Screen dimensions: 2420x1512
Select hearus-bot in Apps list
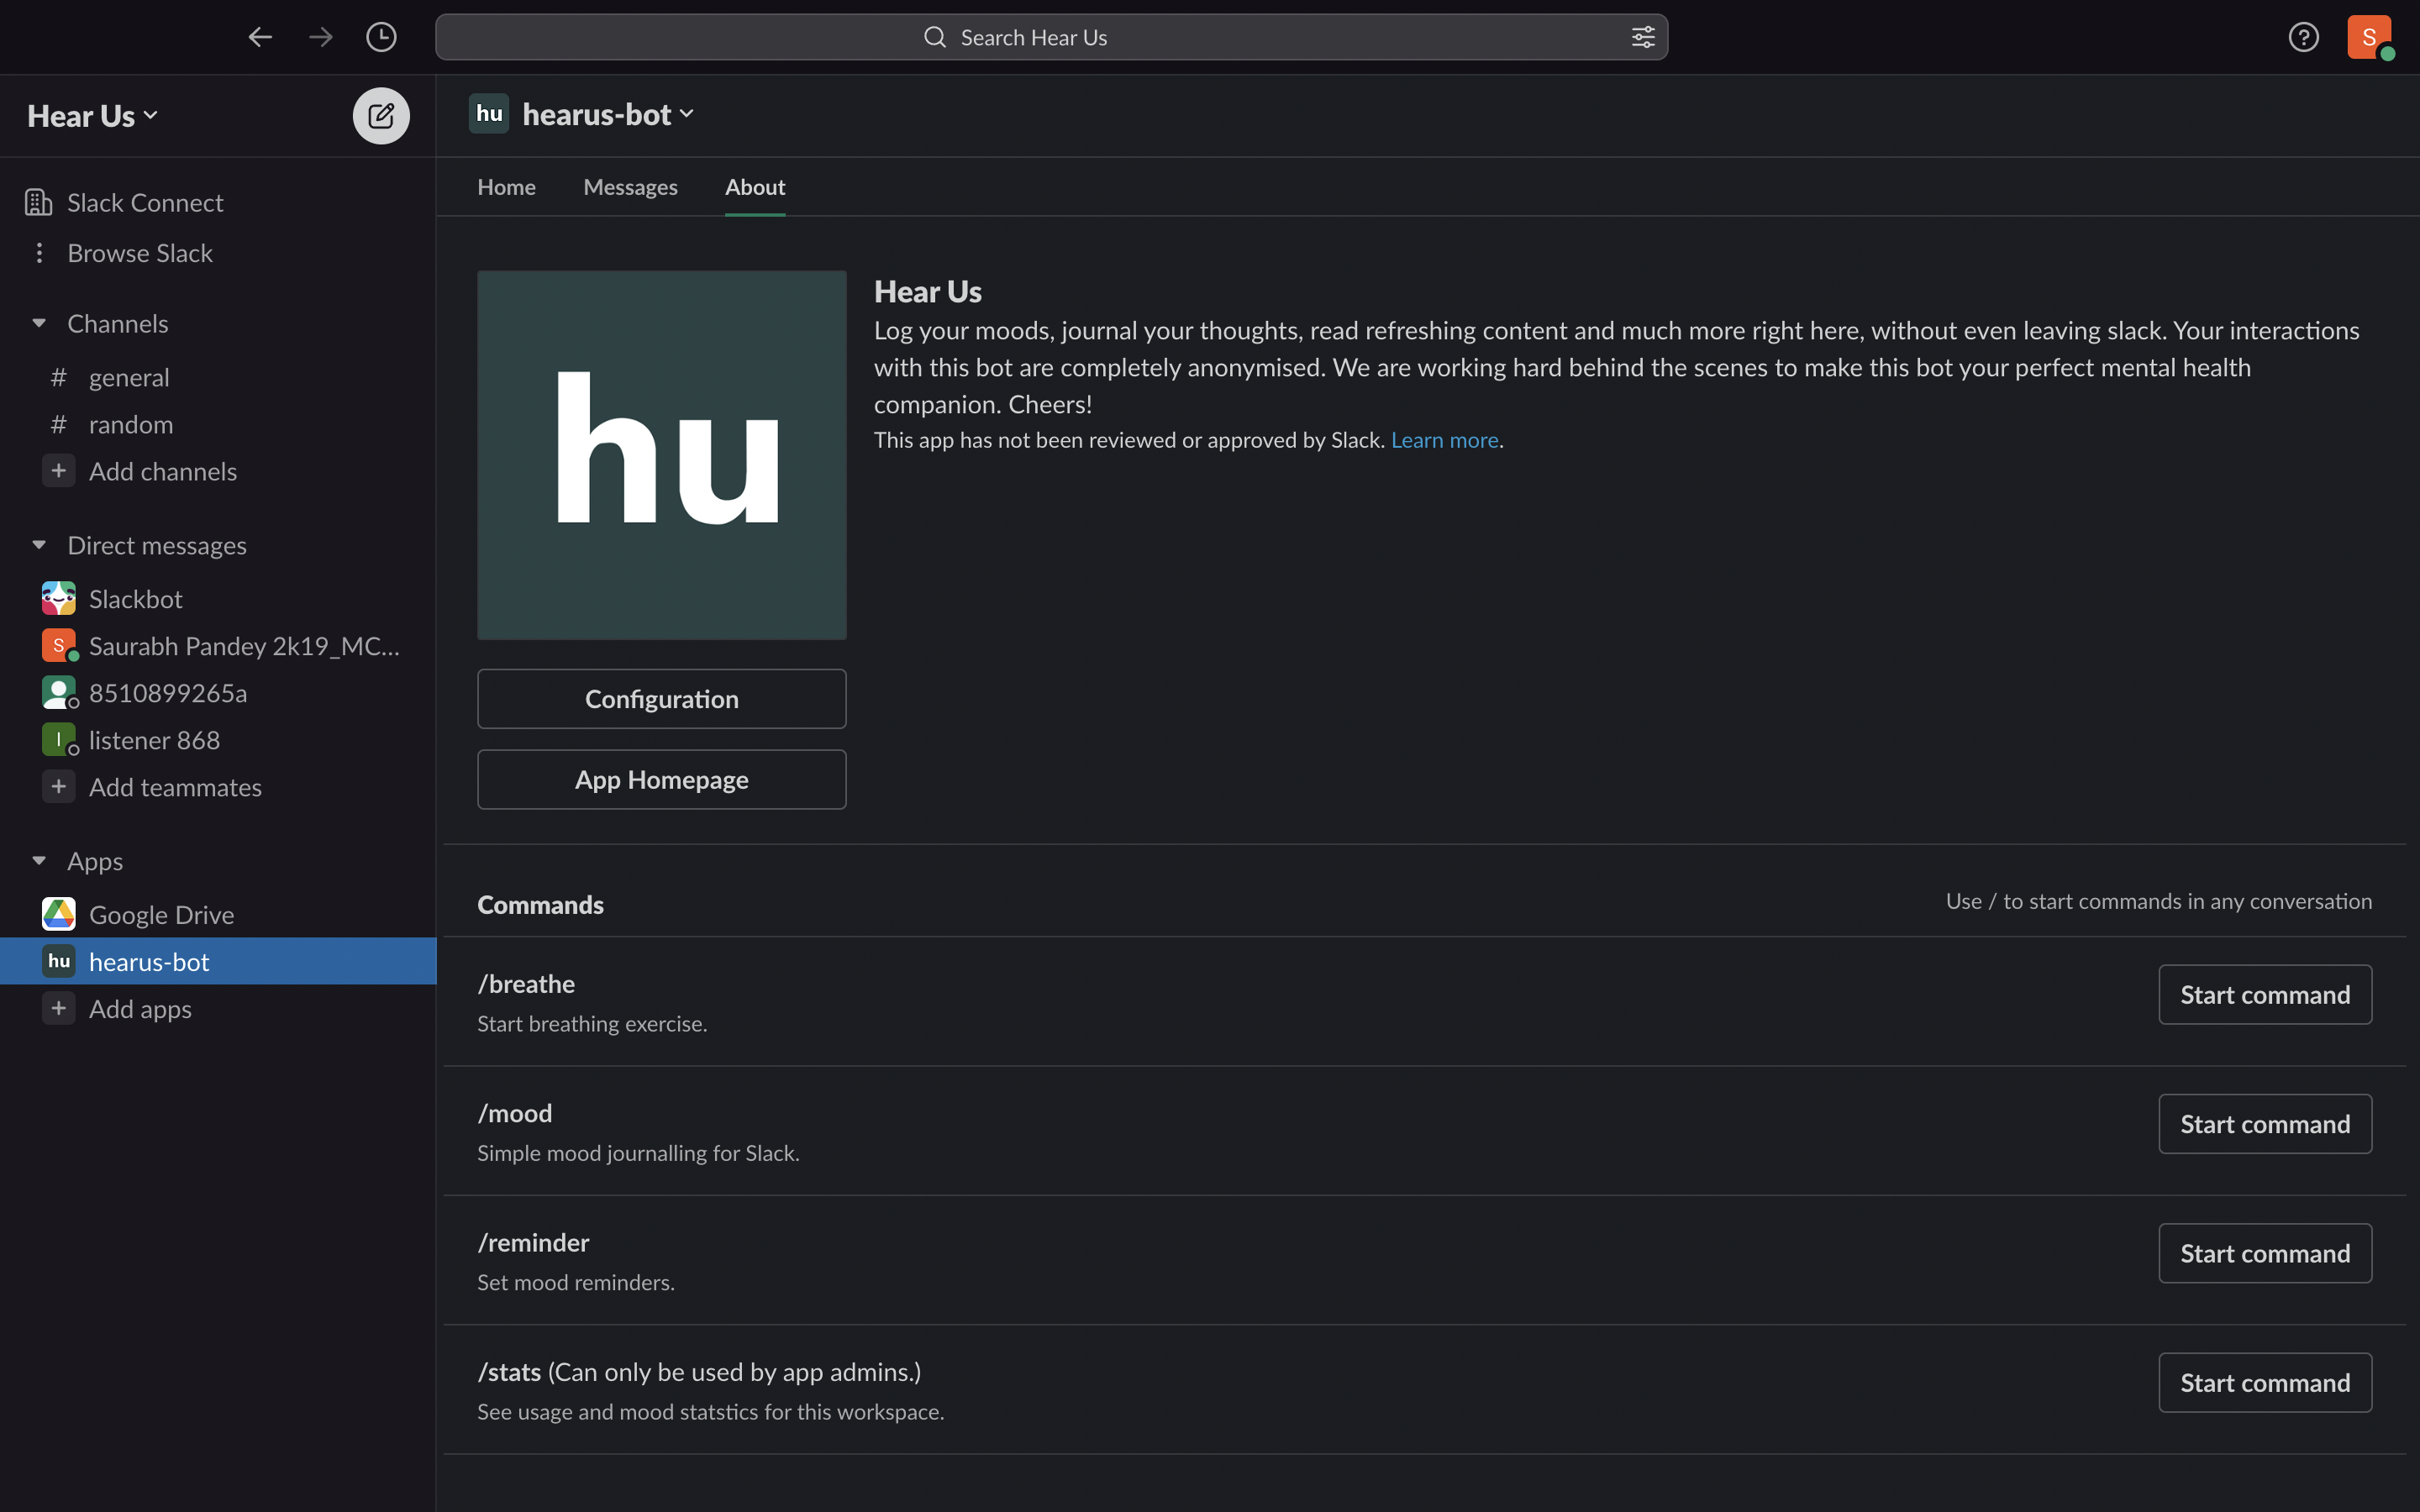218,961
